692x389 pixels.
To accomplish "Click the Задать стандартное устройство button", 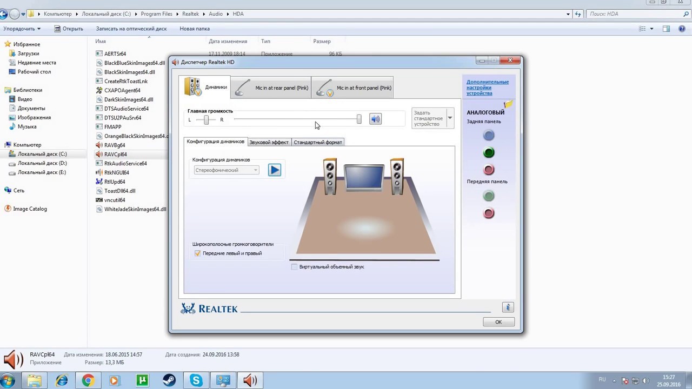I will pyautogui.click(x=428, y=118).
